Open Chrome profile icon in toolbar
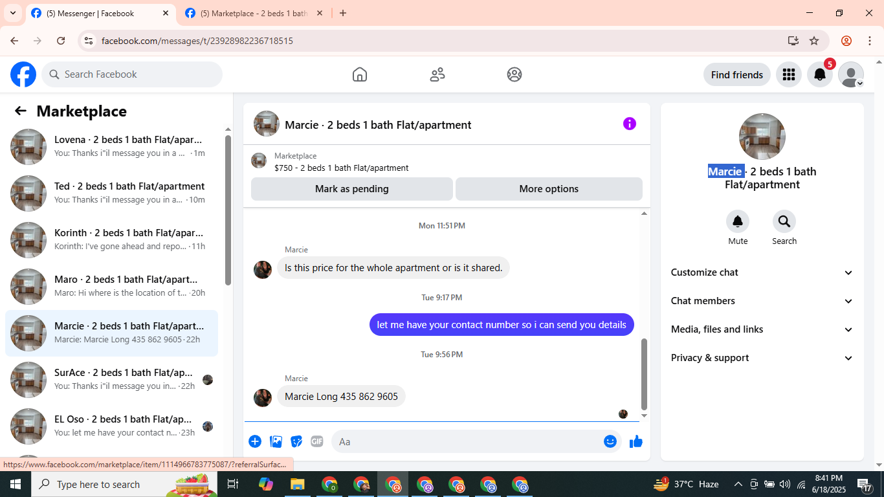 (846, 41)
